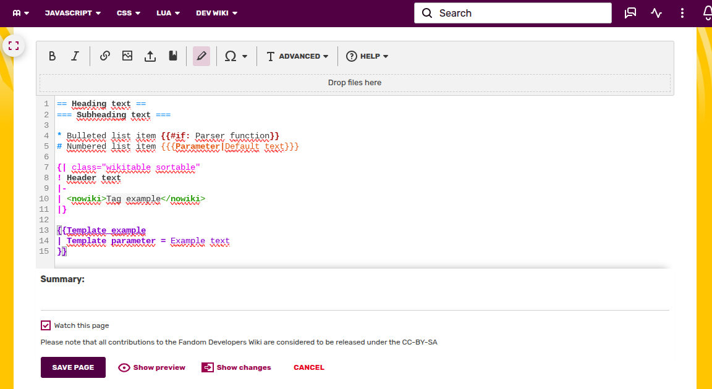Enter fullscreen editing mode
Screen dimensions: 712x389
coord(14,45)
